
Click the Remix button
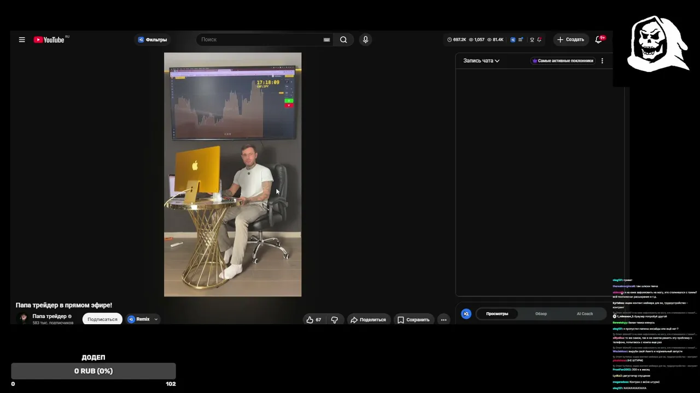(139, 319)
